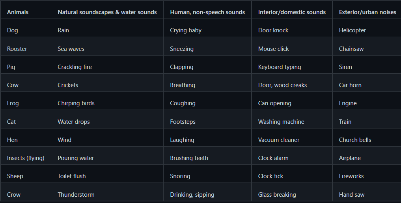401x203 pixels.
Task: Select the Interior/domestic sounds column header
Action: click(x=292, y=12)
